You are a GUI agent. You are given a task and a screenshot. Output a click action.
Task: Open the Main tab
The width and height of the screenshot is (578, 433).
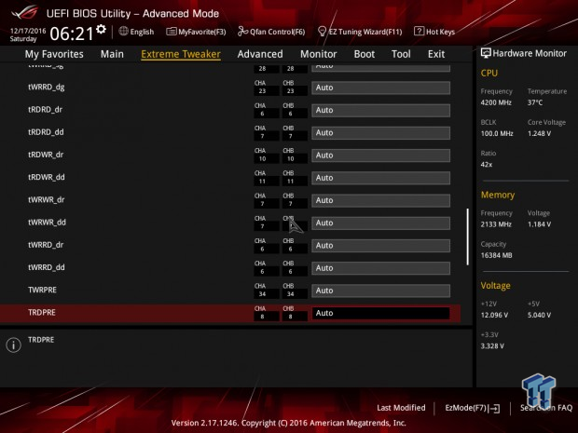(x=112, y=54)
